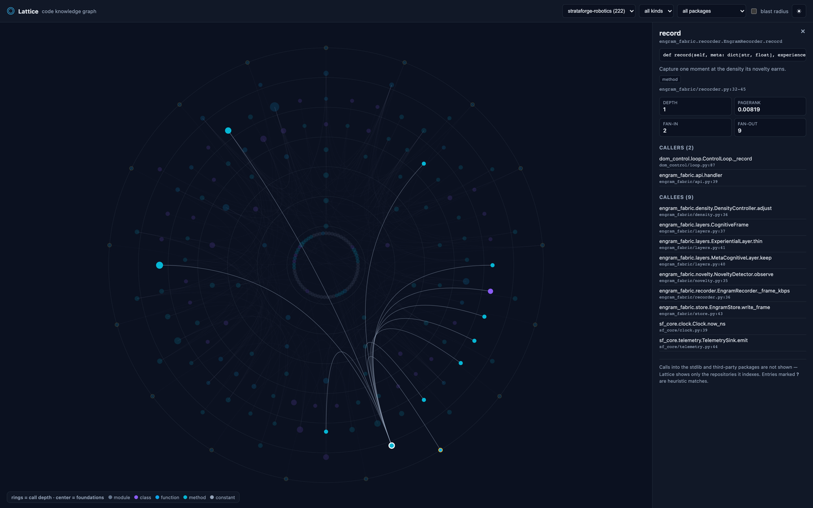Image resolution: width=813 pixels, height=508 pixels.
Task: Click the qualified name engram_fabric.recorder.EngramRecorder.record
Action: coord(721,42)
